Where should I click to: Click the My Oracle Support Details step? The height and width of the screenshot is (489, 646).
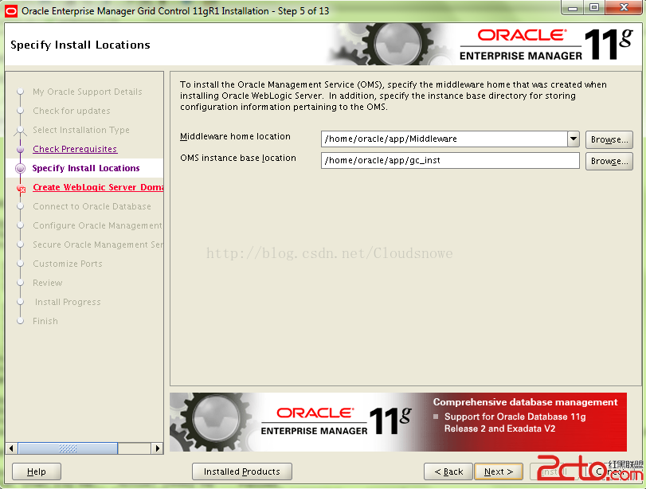(x=88, y=92)
